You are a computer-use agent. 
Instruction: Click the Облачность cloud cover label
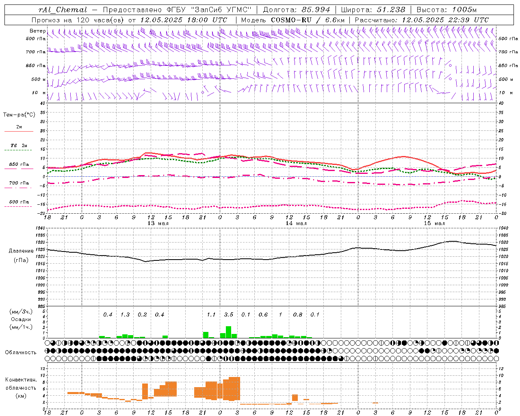[x=21, y=352]
